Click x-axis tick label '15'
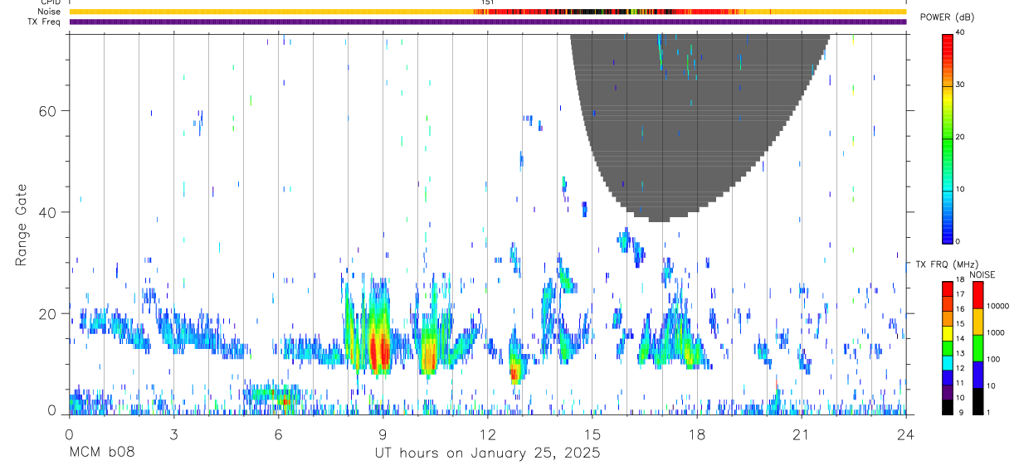This screenshot has height=470, width=1019. [592, 434]
